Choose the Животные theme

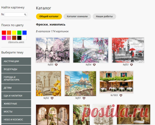pos(16,104)
